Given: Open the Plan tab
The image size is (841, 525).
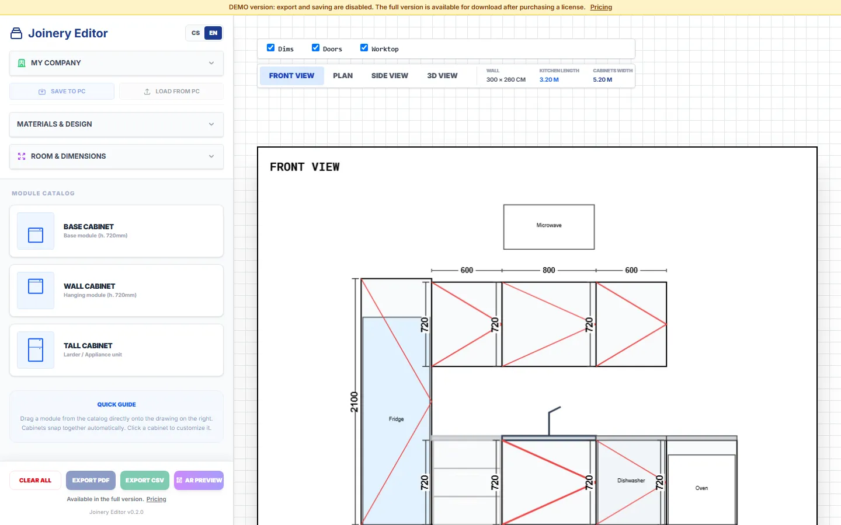Looking at the screenshot, I should [x=343, y=76].
